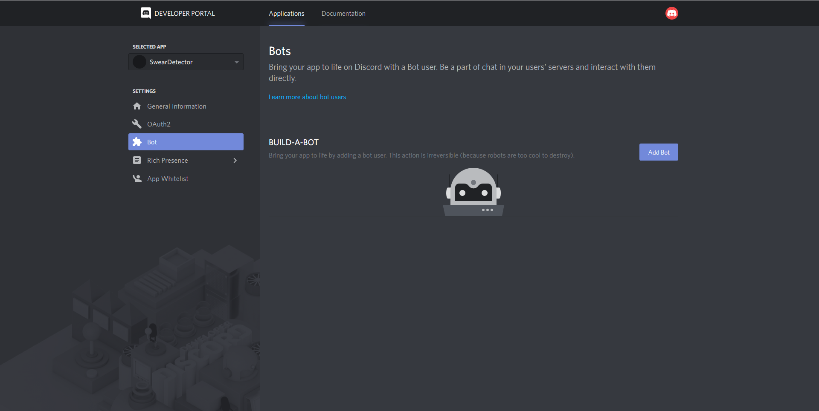Open the Documentation tab
819x411 pixels.
(343, 14)
